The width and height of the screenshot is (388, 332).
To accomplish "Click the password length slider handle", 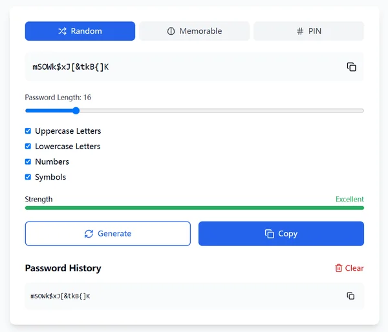I will pos(76,110).
